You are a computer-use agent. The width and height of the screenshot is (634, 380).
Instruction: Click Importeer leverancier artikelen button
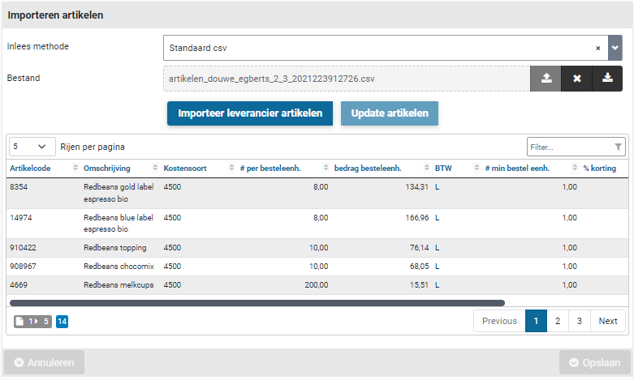coord(250,113)
